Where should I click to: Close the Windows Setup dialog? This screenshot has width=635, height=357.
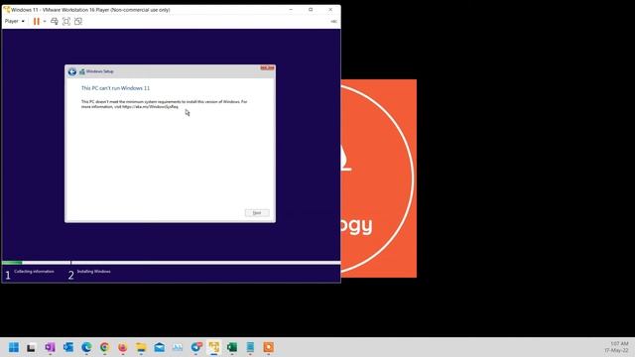[267, 68]
